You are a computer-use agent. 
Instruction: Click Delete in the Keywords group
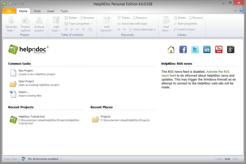pos(124,18)
